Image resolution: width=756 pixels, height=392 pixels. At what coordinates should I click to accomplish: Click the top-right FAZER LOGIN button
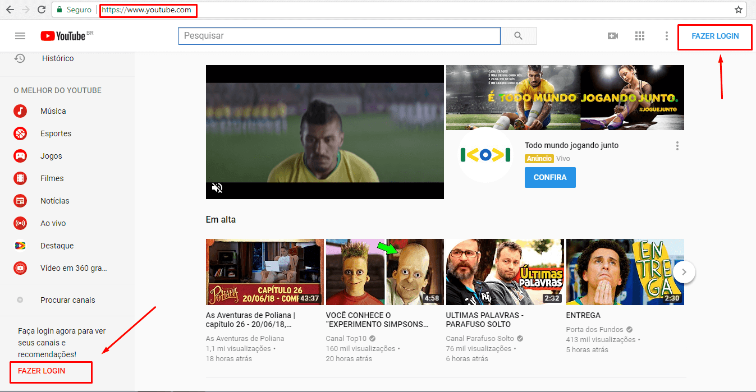(x=714, y=35)
